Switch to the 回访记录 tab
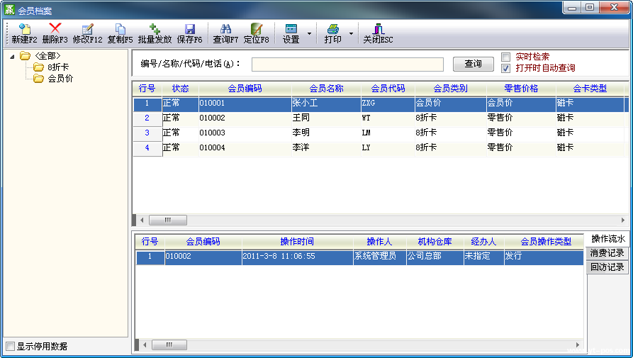Screen dimensions: 633x358 pos(607,267)
